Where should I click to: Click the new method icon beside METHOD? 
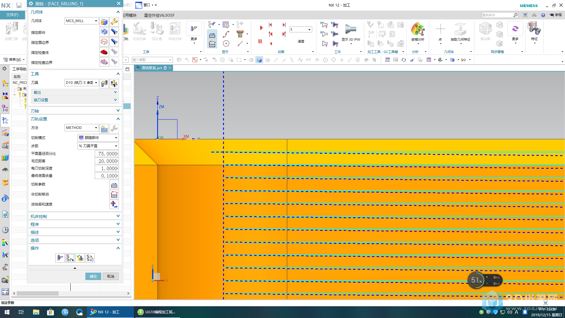tap(104, 128)
